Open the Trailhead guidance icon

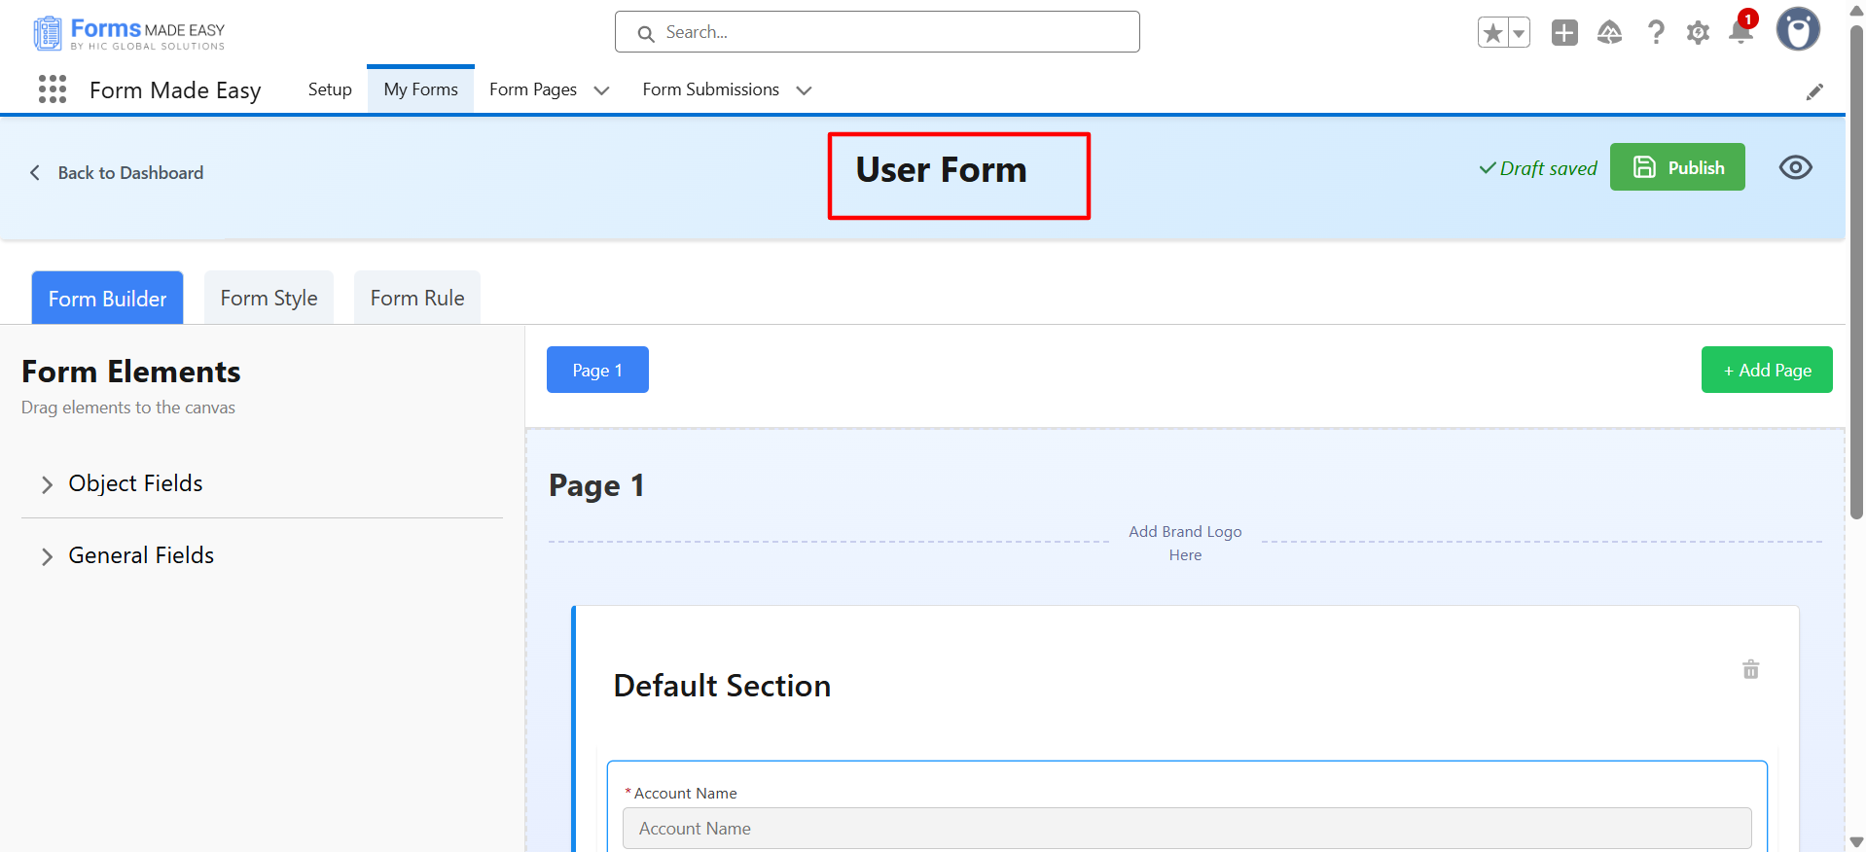[x=1610, y=33]
